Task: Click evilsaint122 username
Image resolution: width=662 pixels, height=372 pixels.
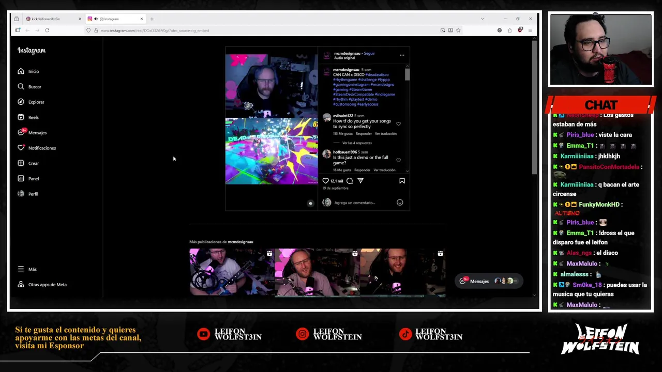Action: [x=343, y=116]
